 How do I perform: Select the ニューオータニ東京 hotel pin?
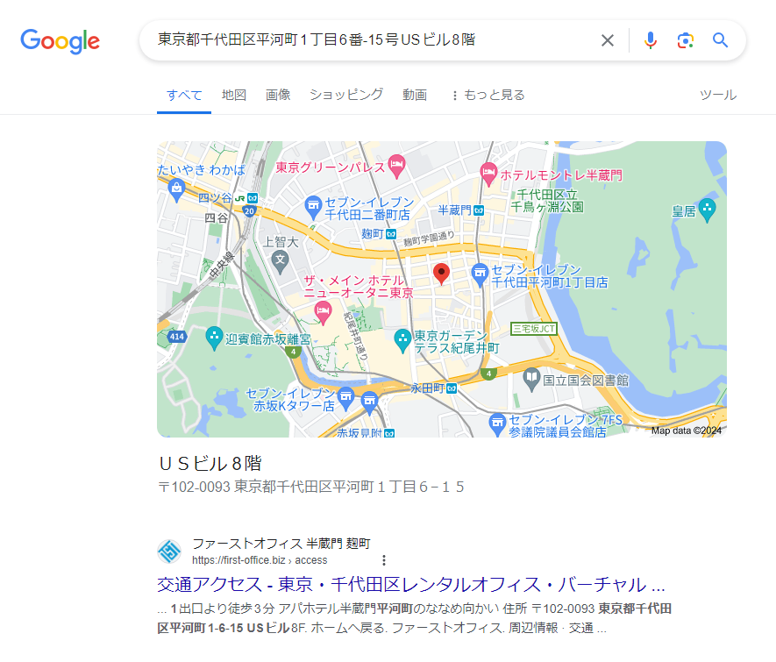point(324,311)
